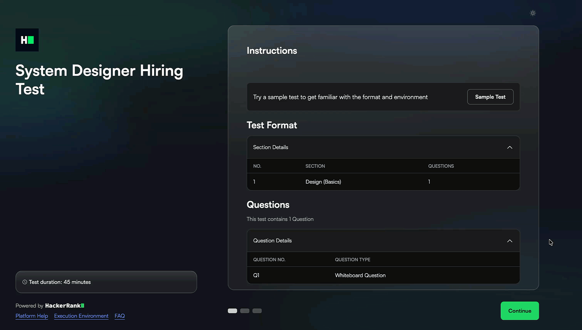Click the chevron above the section table
Viewport: 582px width, 330px height.
point(510,147)
